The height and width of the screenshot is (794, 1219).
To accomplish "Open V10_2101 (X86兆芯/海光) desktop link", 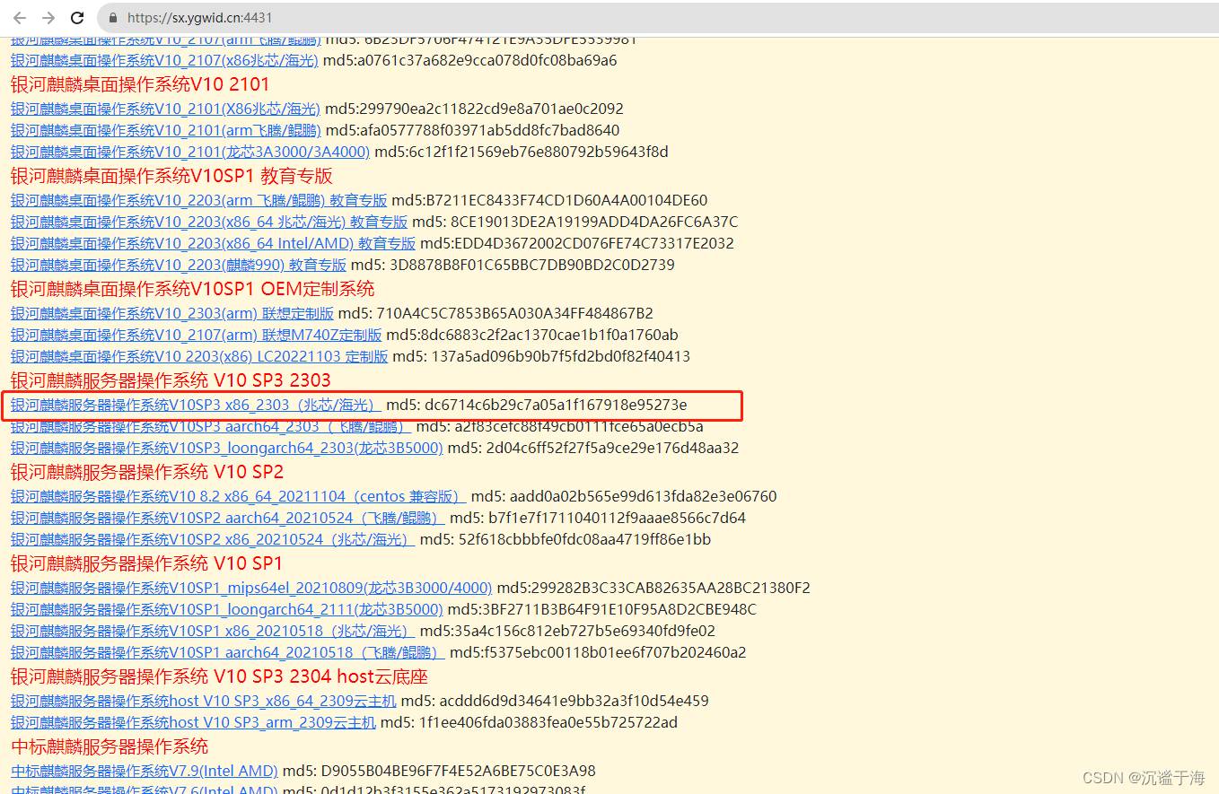I will point(165,109).
